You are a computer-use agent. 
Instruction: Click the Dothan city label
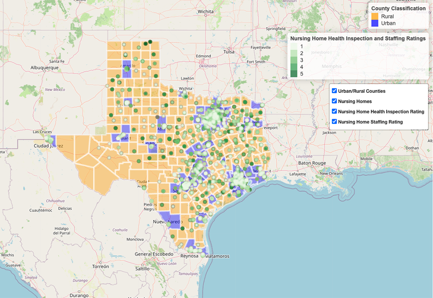(x=412, y=148)
